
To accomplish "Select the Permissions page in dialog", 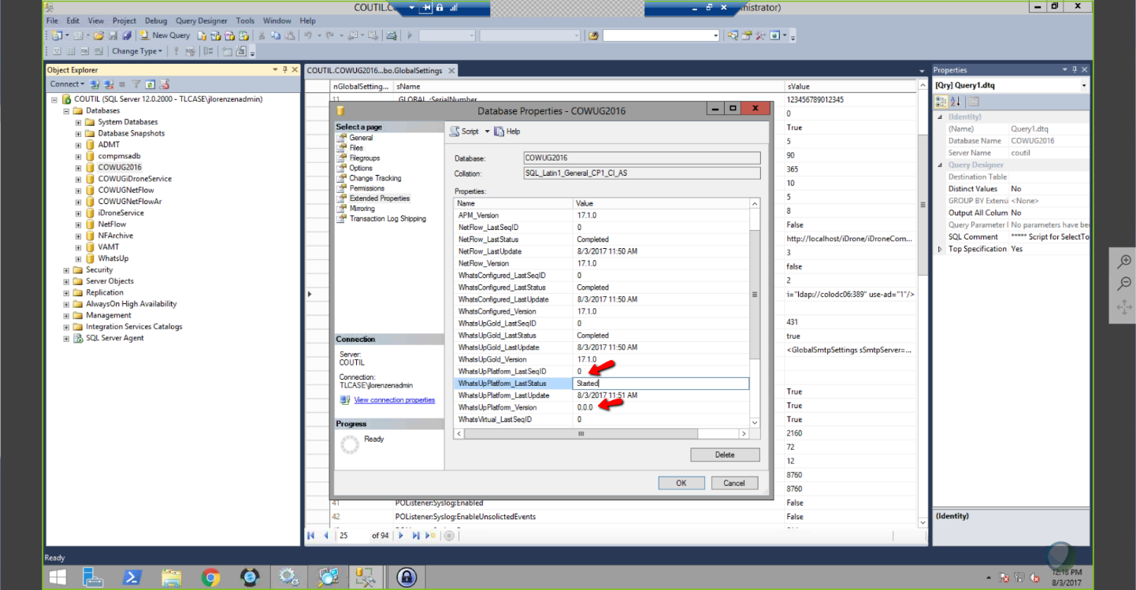I will click(x=367, y=188).
